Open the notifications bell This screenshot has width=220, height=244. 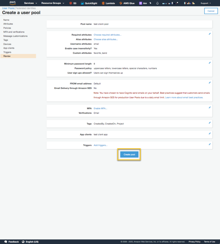(x=157, y=3)
